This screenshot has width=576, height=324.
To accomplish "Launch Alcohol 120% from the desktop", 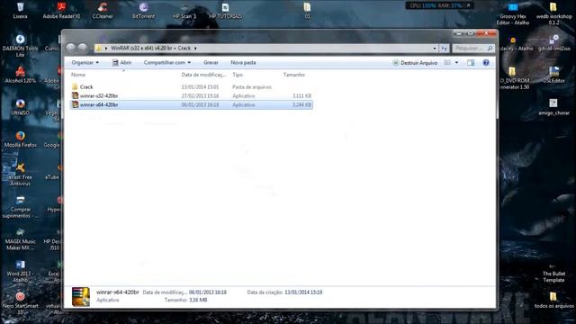I will [x=20, y=75].
